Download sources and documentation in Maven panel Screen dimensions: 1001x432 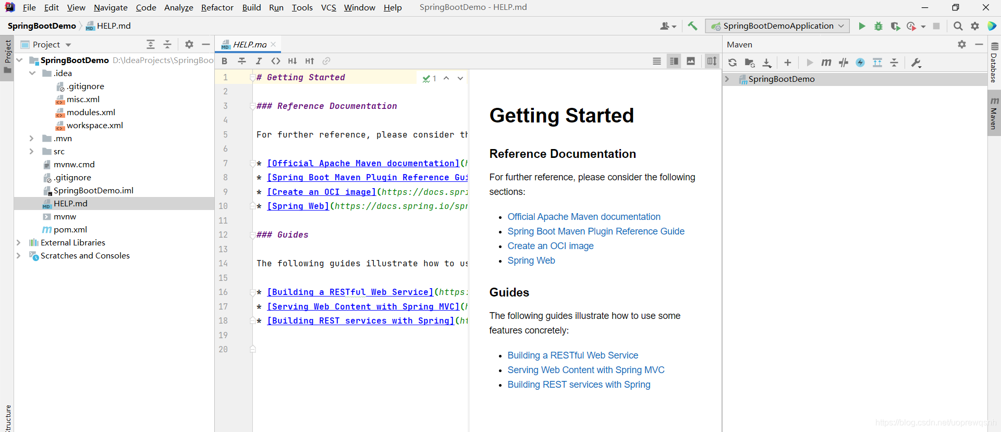[767, 63]
